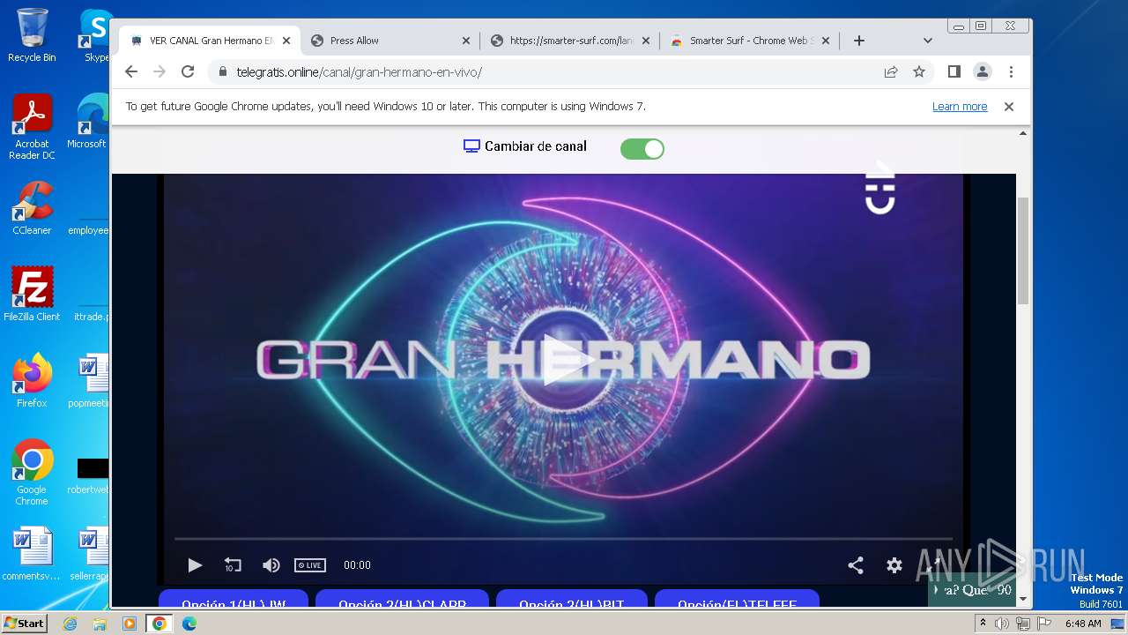The width and height of the screenshot is (1128, 635).
Task: Open Windows Media Player from taskbar
Action: click(129, 624)
